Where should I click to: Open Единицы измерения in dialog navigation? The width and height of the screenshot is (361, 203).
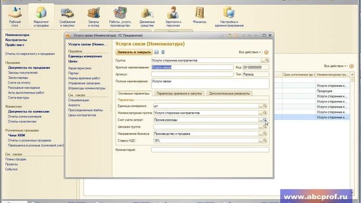tap(85, 56)
